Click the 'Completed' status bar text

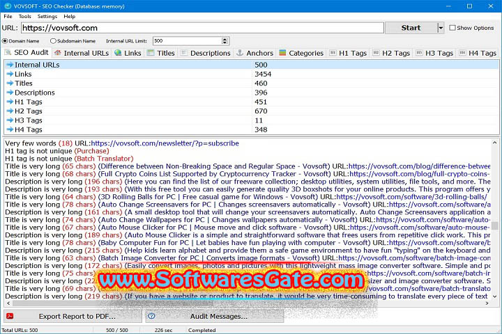pyautogui.click(x=201, y=330)
